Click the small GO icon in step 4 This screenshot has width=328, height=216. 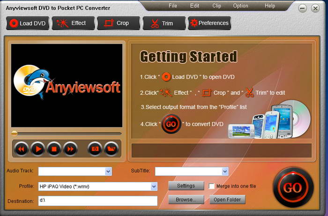click(171, 124)
